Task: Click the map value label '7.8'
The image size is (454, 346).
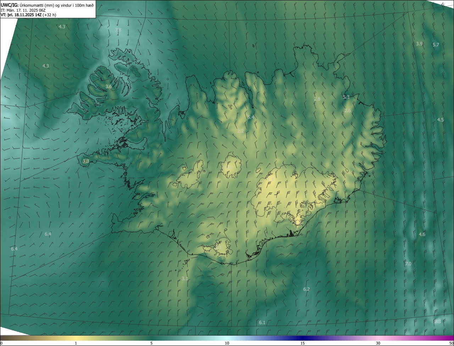Action: point(118,30)
